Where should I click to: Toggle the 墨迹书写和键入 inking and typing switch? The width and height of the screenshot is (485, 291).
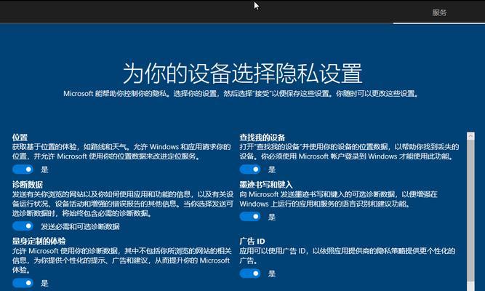click(x=250, y=216)
